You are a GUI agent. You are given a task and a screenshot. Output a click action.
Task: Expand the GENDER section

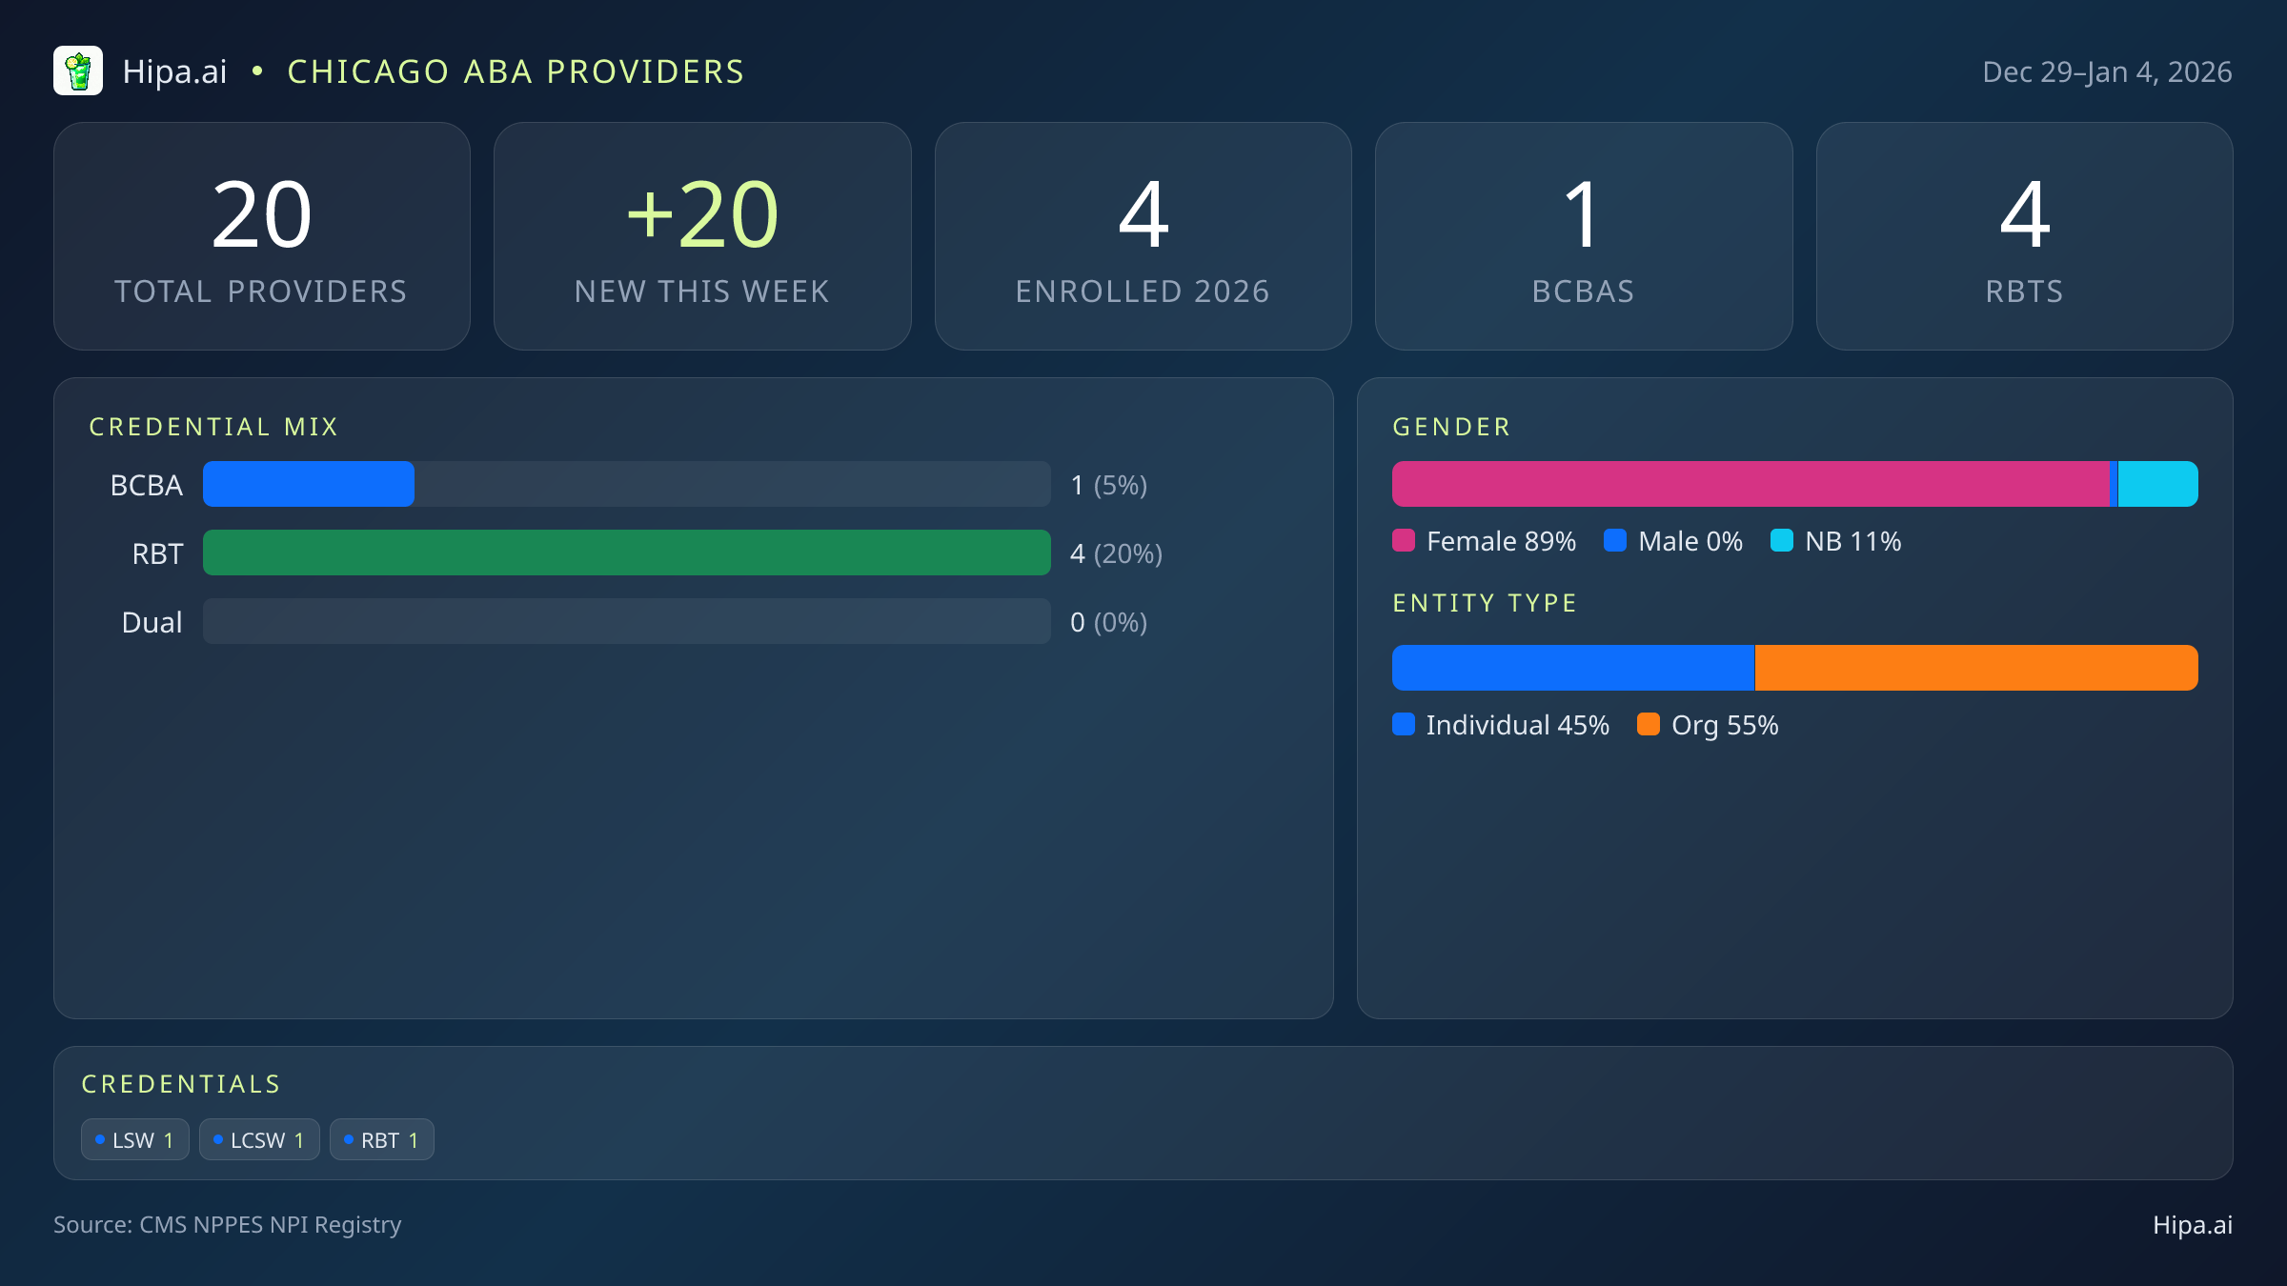[1451, 427]
